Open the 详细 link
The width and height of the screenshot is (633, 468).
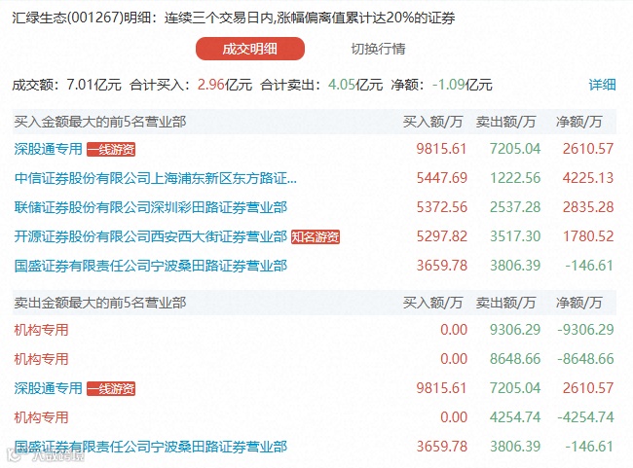pos(602,85)
